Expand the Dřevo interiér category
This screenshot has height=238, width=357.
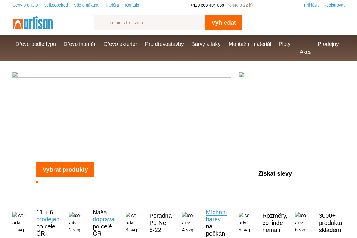(x=79, y=44)
